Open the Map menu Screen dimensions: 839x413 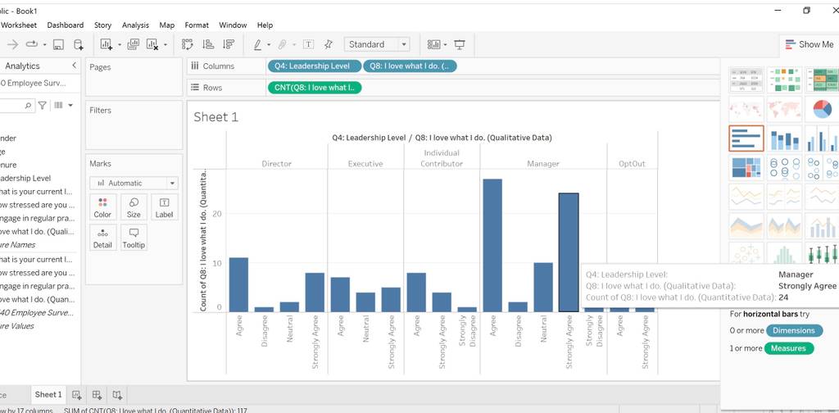tap(167, 25)
